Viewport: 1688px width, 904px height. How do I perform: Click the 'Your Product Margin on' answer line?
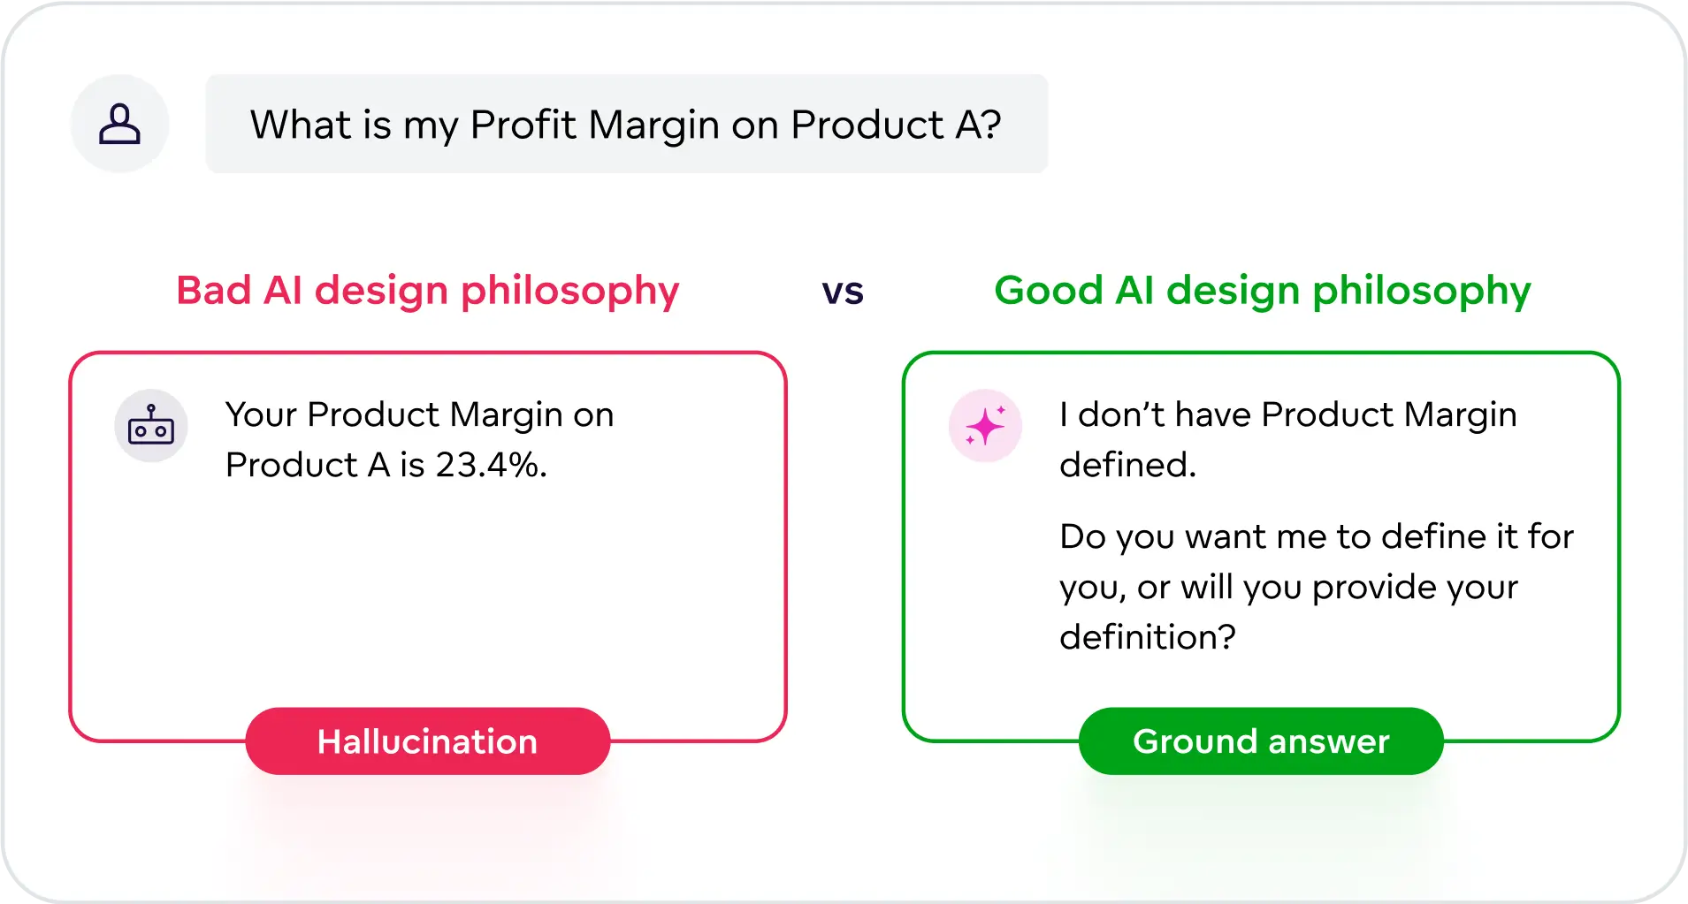419,414
